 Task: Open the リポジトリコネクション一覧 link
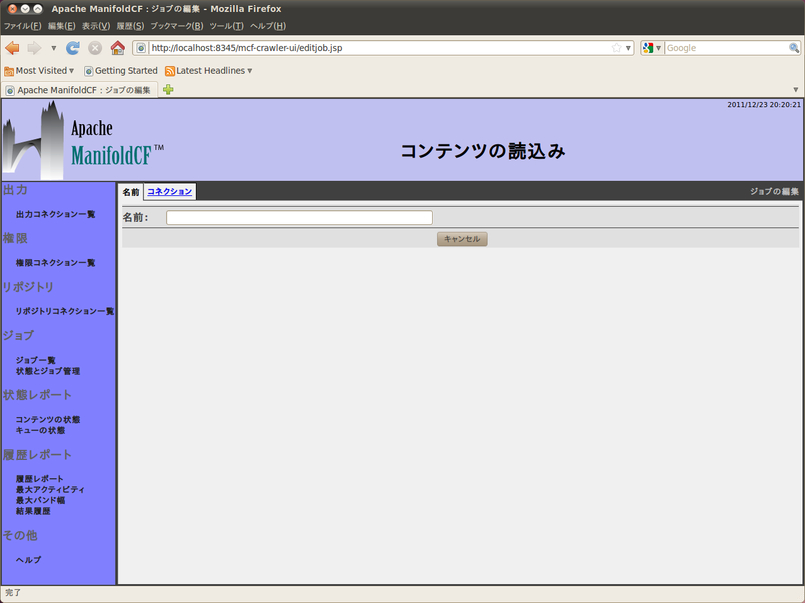tap(64, 311)
